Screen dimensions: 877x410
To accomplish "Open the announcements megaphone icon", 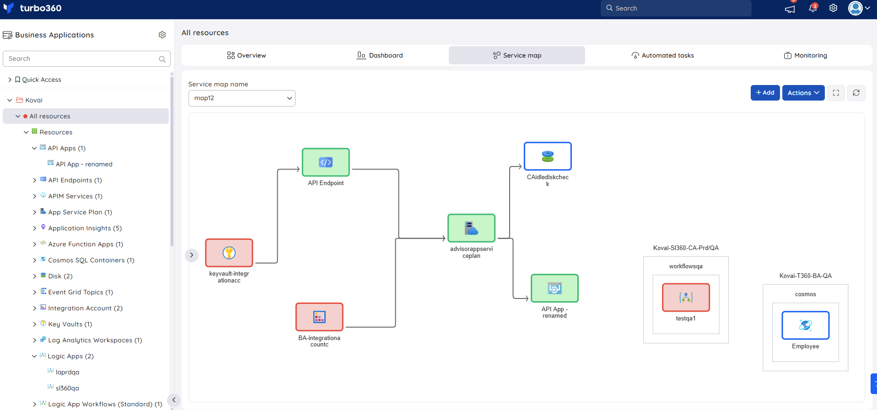I will 790,9.
